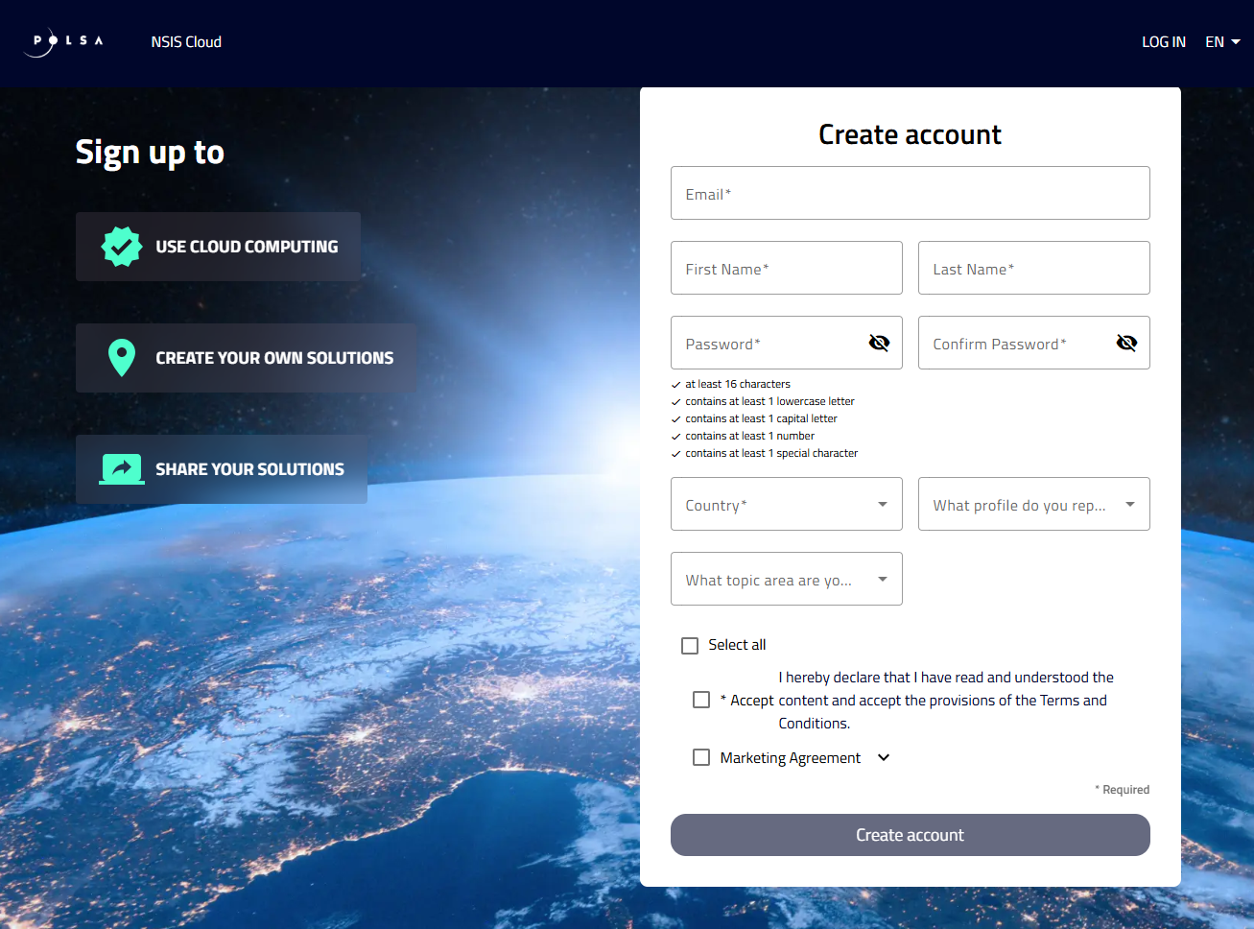
Task: Toggle Confirm Password visibility eye icon
Action: pos(1126,343)
